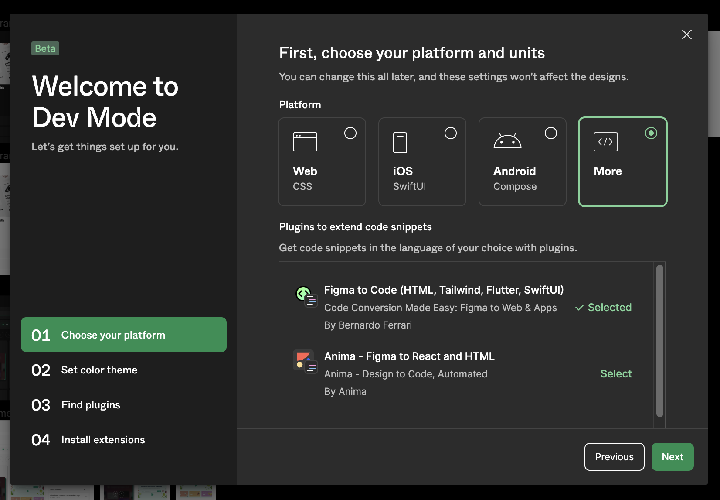Open the Install extensions step
Screen dimensions: 720x500
(x=103, y=439)
